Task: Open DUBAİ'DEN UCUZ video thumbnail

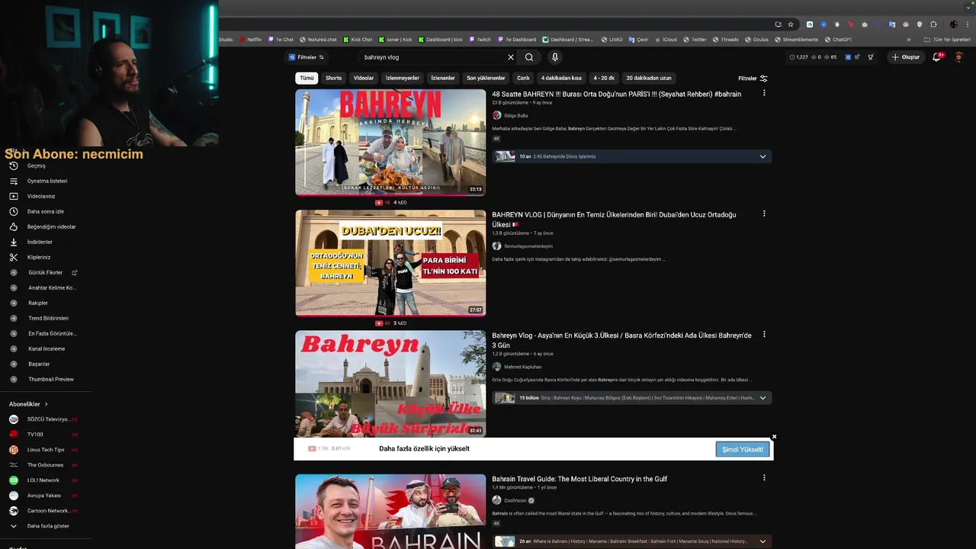Action: click(x=390, y=263)
